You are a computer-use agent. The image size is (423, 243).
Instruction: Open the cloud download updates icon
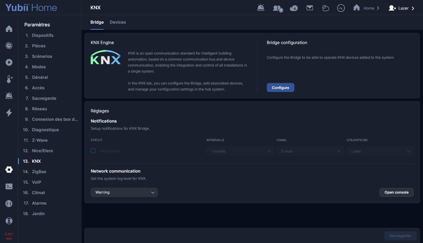pos(294,8)
